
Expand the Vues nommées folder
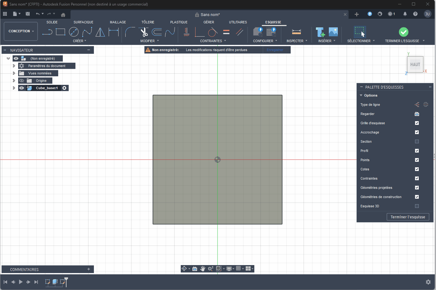tap(14, 73)
